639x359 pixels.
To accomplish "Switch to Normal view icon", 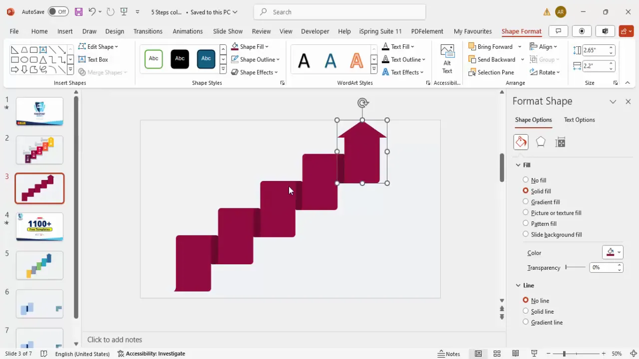I will click(478, 354).
